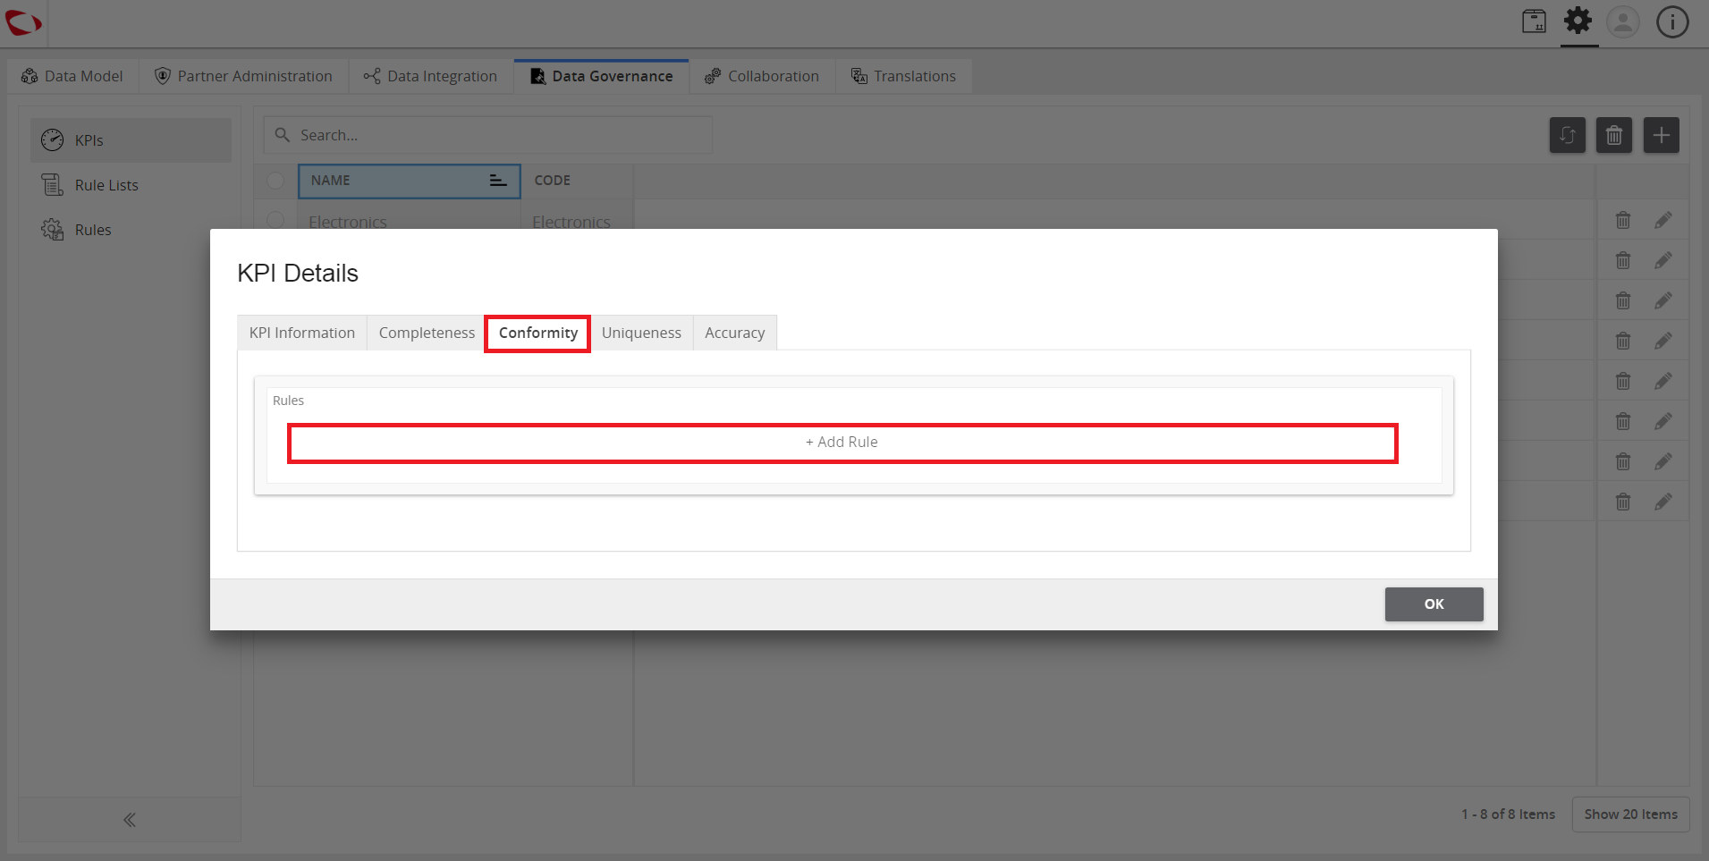Delete the Electronics row using its trash icon
The width and height of the screenshot is (1709, 861).
[1623, 220]
